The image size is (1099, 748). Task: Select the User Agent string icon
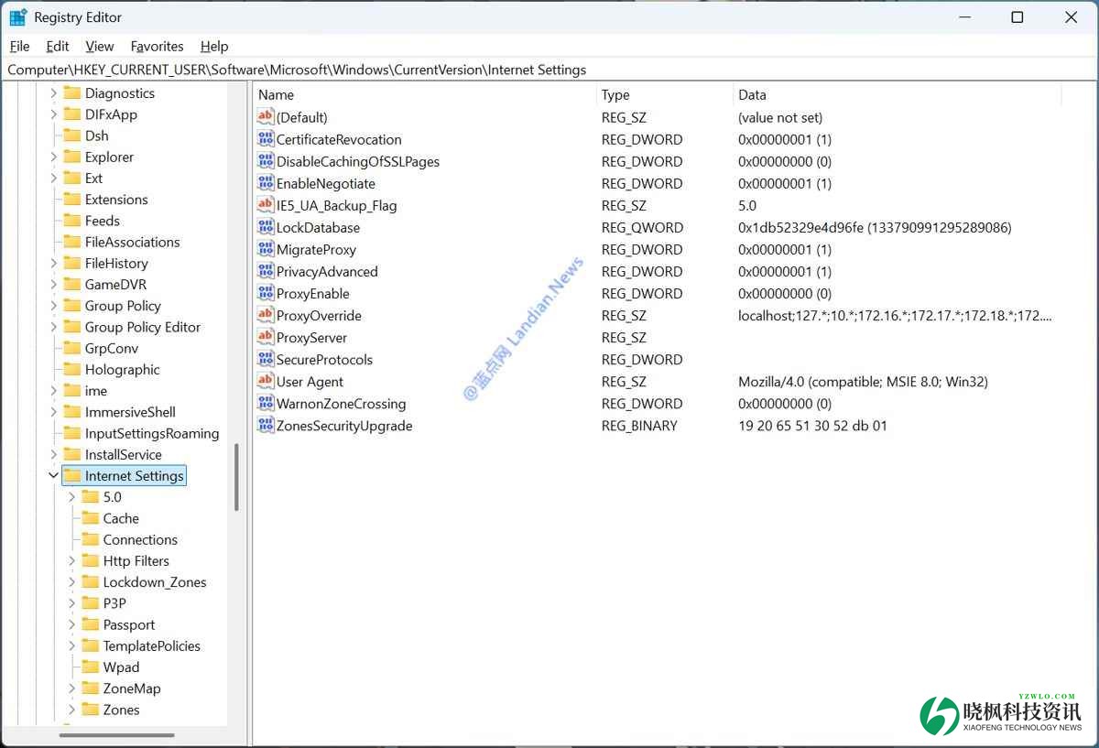(x=266, y=381)
